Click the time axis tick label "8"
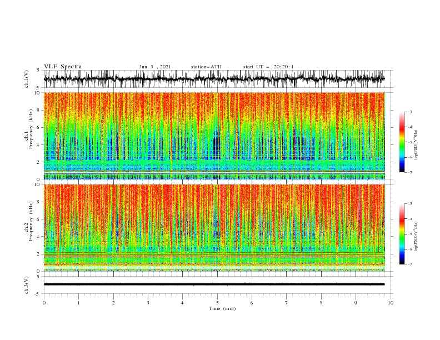 coord(321,303)
